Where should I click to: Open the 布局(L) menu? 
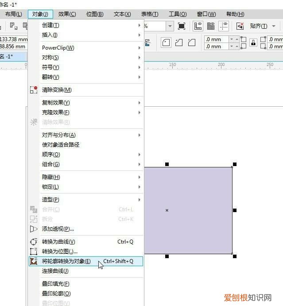click(x=13, y=14)
